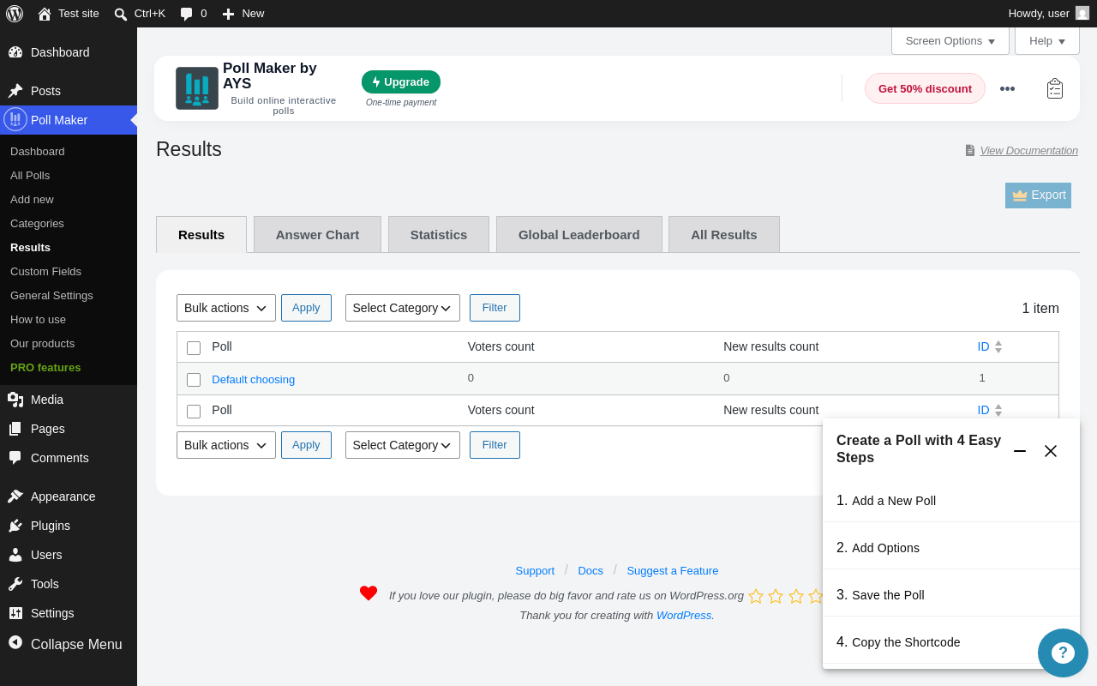The height and width of the screenshot is (686, 1097).
Task: Click the Pages icon in sidebar
Action: pyautogui.click(x=15, y=429)
